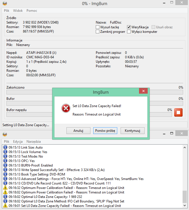Viewport: 189px width, 210px height.
Task: Click info icon beside BURN-Proof: Enabled
Action: tap(5, 165)
